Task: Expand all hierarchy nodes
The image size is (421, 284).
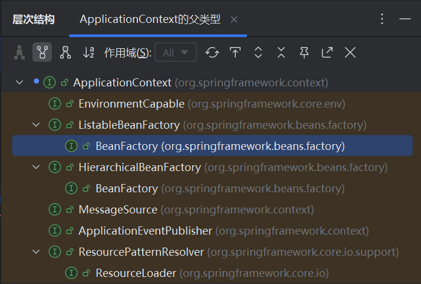Action: click(258, 52)
